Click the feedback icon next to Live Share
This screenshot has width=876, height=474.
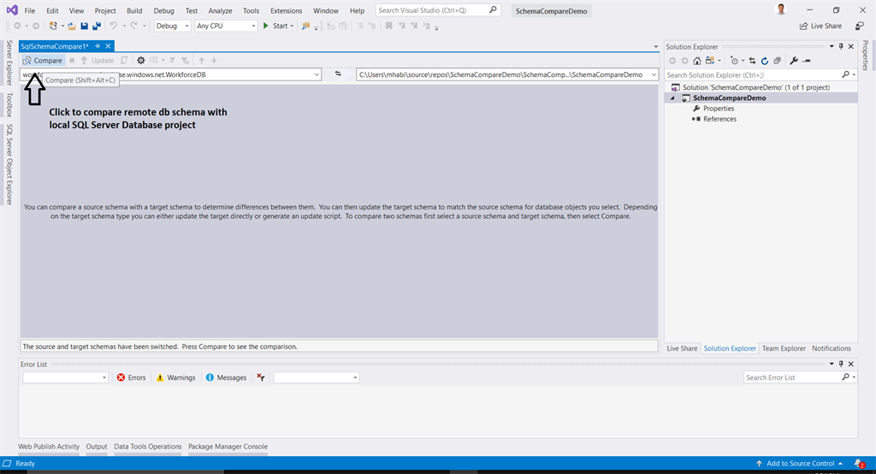coord(859,26)
